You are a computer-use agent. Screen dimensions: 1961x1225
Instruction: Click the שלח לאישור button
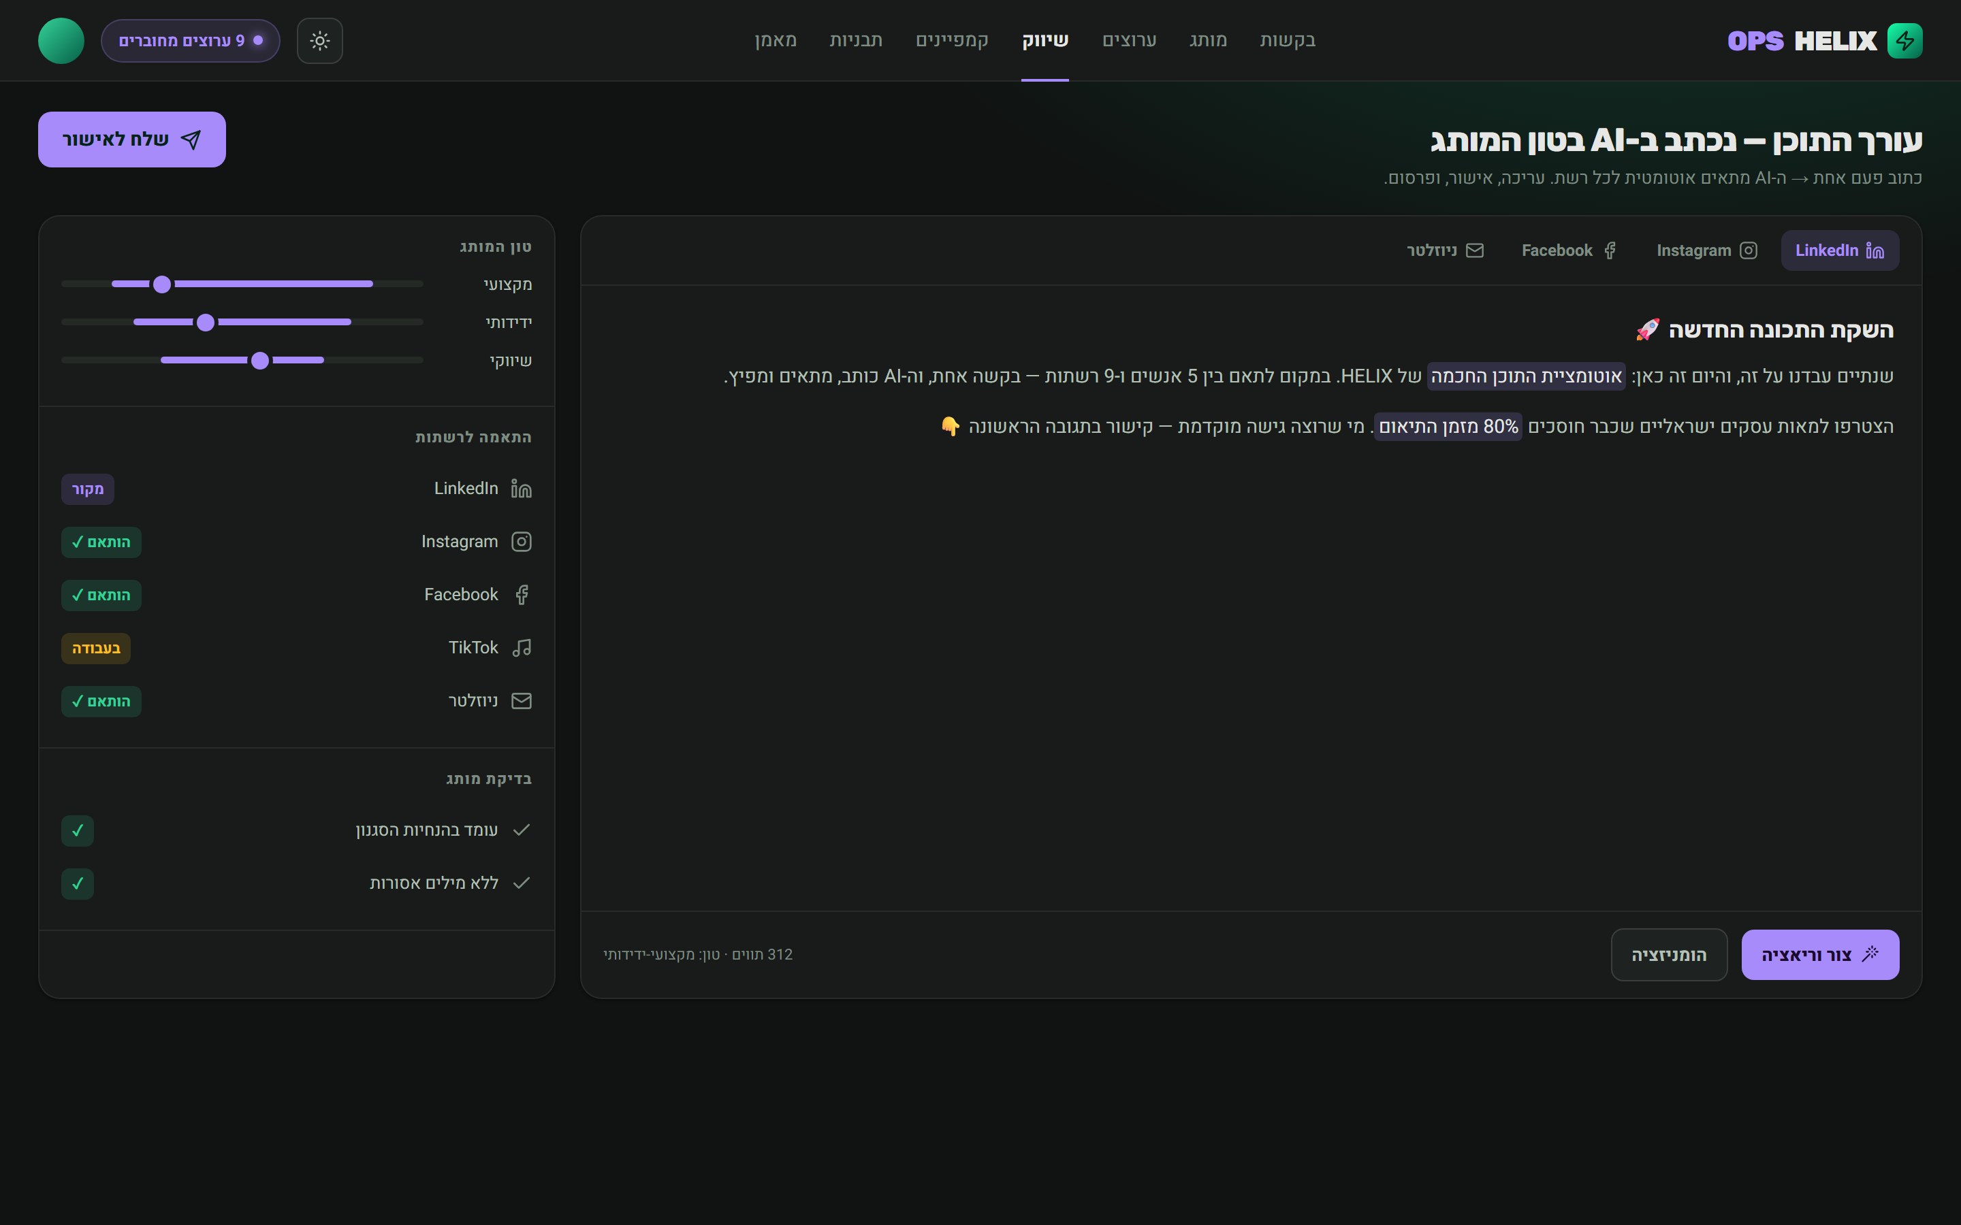point(132,140)
